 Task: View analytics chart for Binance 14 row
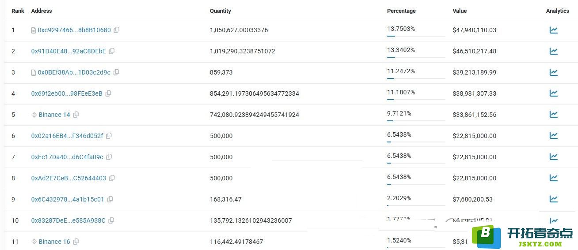click(x=553, y=115)
